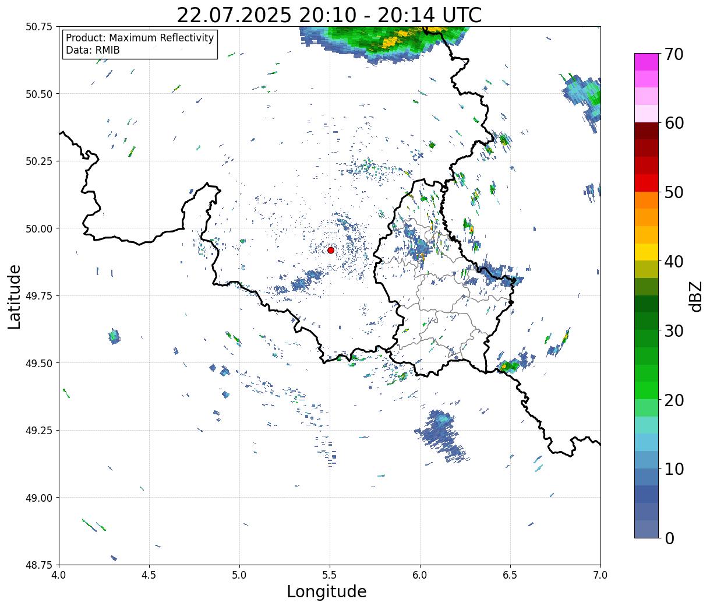710x606 pixels.
Task: Click the colorbar tick label 30
Action: point(673,330)
